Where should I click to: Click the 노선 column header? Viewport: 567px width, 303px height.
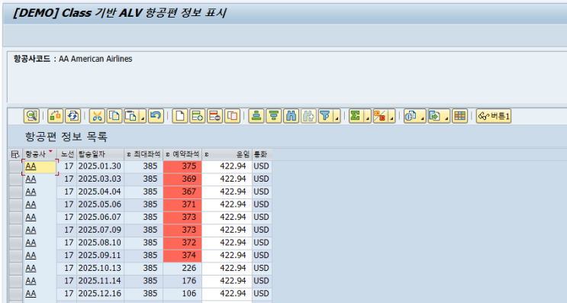point(67,154)
